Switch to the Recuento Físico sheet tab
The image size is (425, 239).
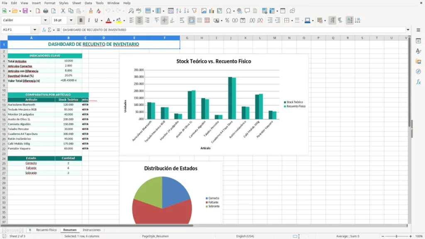(46, 230)
